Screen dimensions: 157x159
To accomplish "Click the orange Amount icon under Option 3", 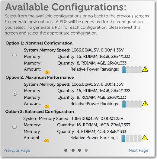I will click(x=46, y=141).
